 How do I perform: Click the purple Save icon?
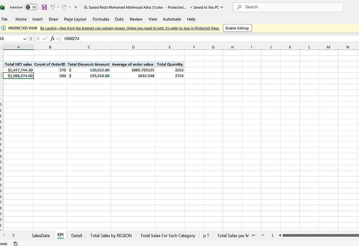click(44, 7)
